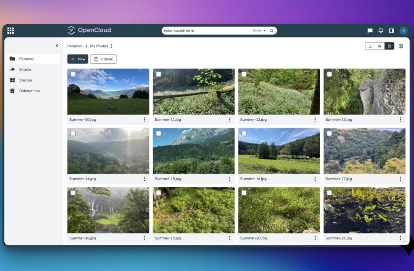414x271 pixels.
Task: Click the My Photos breadcrumb
Action: [x=99, y=46]
